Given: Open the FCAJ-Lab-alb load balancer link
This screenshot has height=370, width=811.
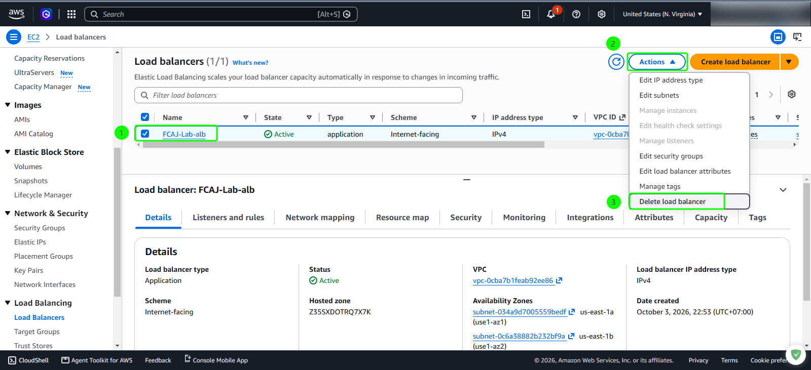Looking at the screenshot, I should pyautogui.click(x=184, y=134).
